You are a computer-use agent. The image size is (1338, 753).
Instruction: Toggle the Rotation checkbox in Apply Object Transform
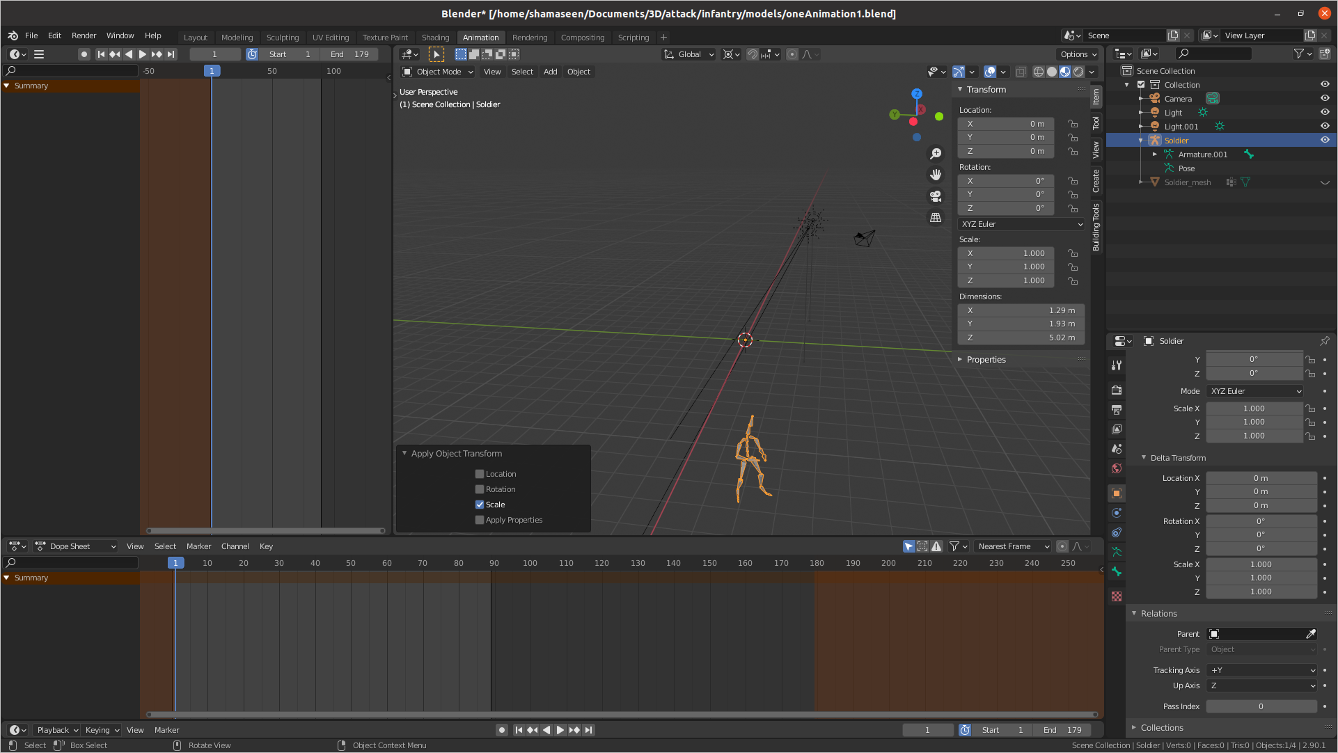479,489
